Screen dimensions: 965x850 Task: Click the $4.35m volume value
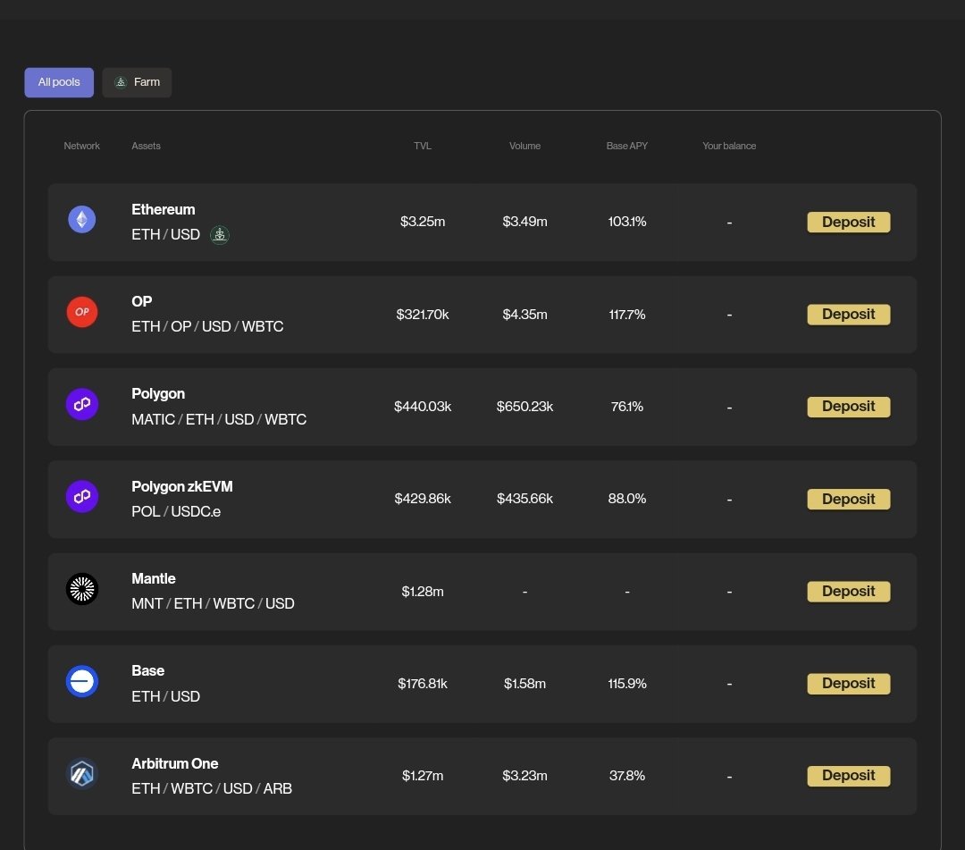point(525,315)
